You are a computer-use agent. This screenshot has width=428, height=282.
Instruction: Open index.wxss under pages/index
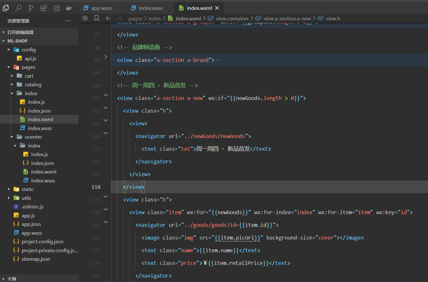[x=39, y=128]
